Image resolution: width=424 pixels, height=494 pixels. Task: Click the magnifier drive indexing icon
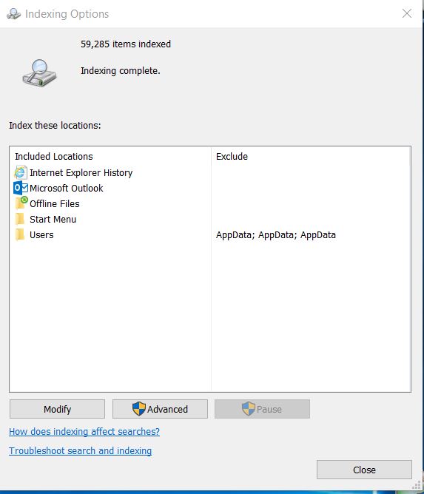[x=39, y=73]
